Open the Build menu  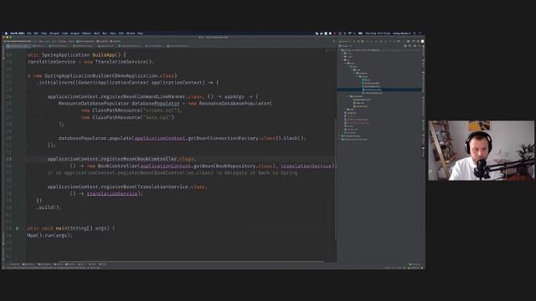point(97,33)
